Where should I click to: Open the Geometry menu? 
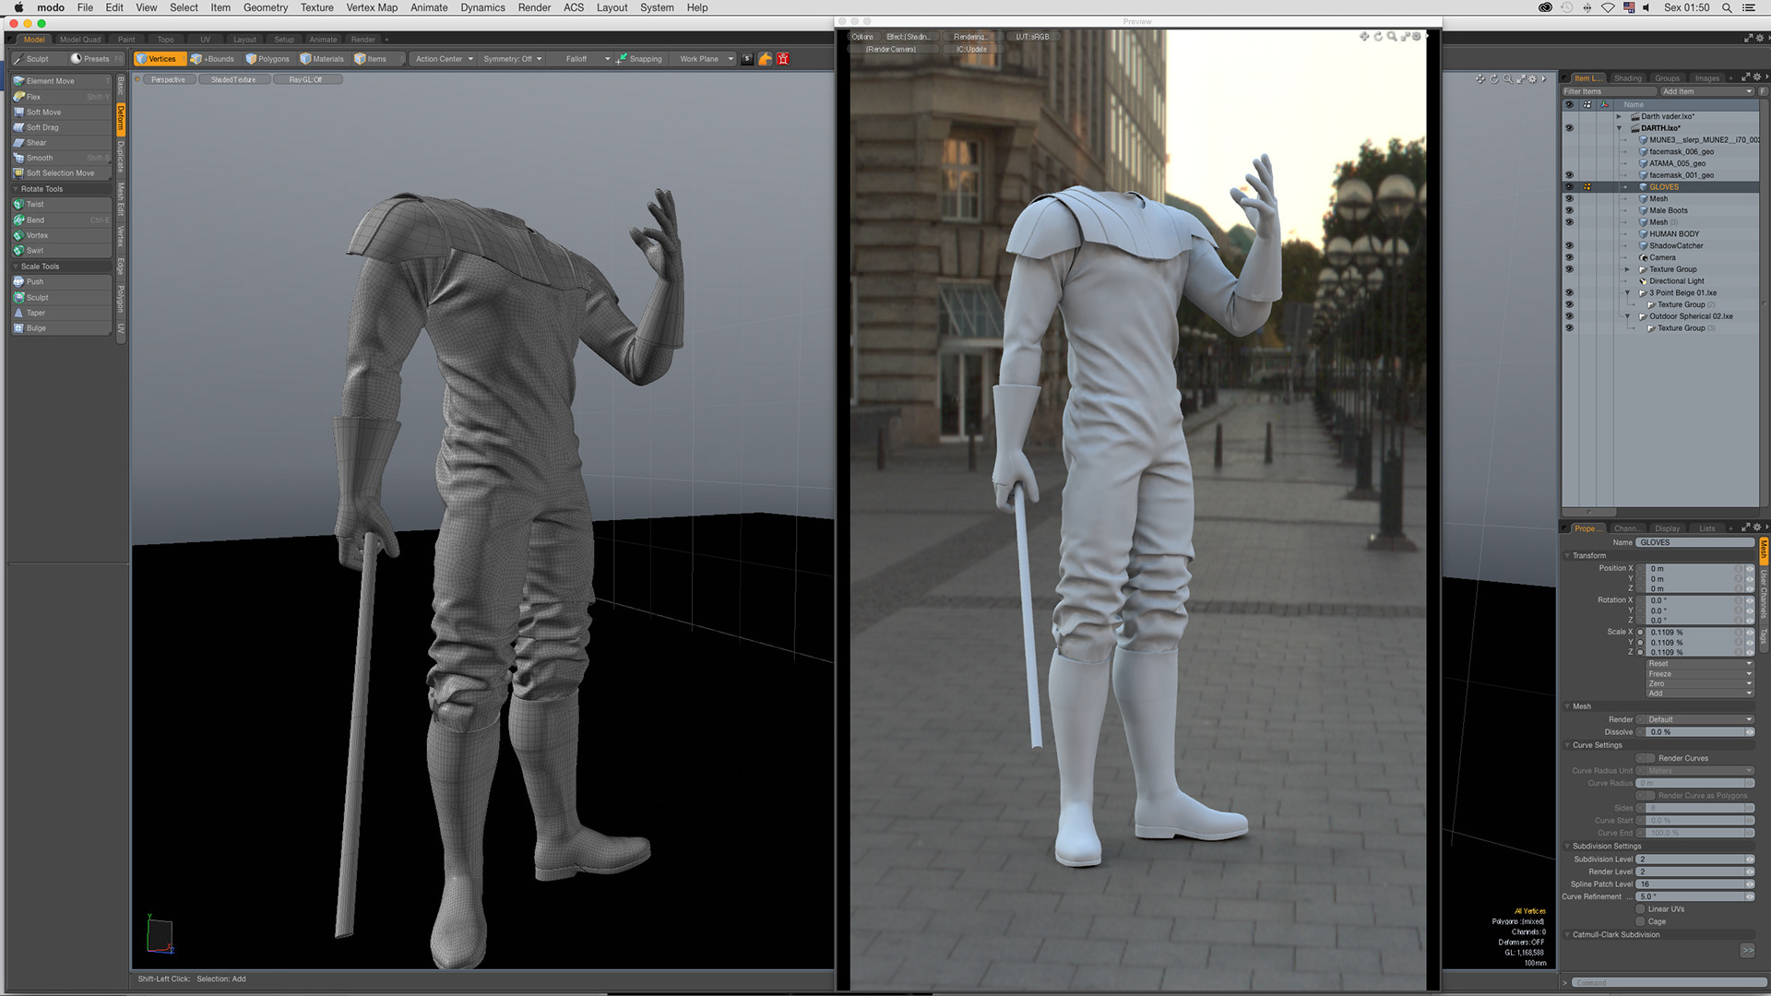pyautogui.click(x=266, y=7)
